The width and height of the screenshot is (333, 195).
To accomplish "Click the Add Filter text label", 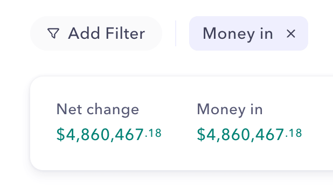I will tap(106, 33).
